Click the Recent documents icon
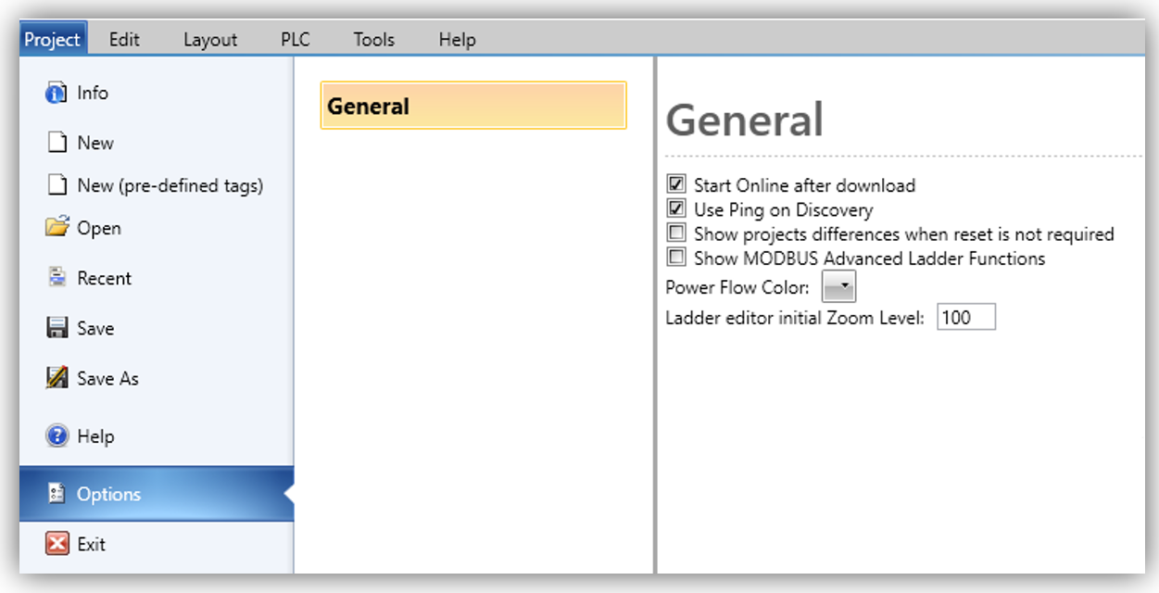The height and width of the screenshot is (593, 1159). tap(57, 278)
